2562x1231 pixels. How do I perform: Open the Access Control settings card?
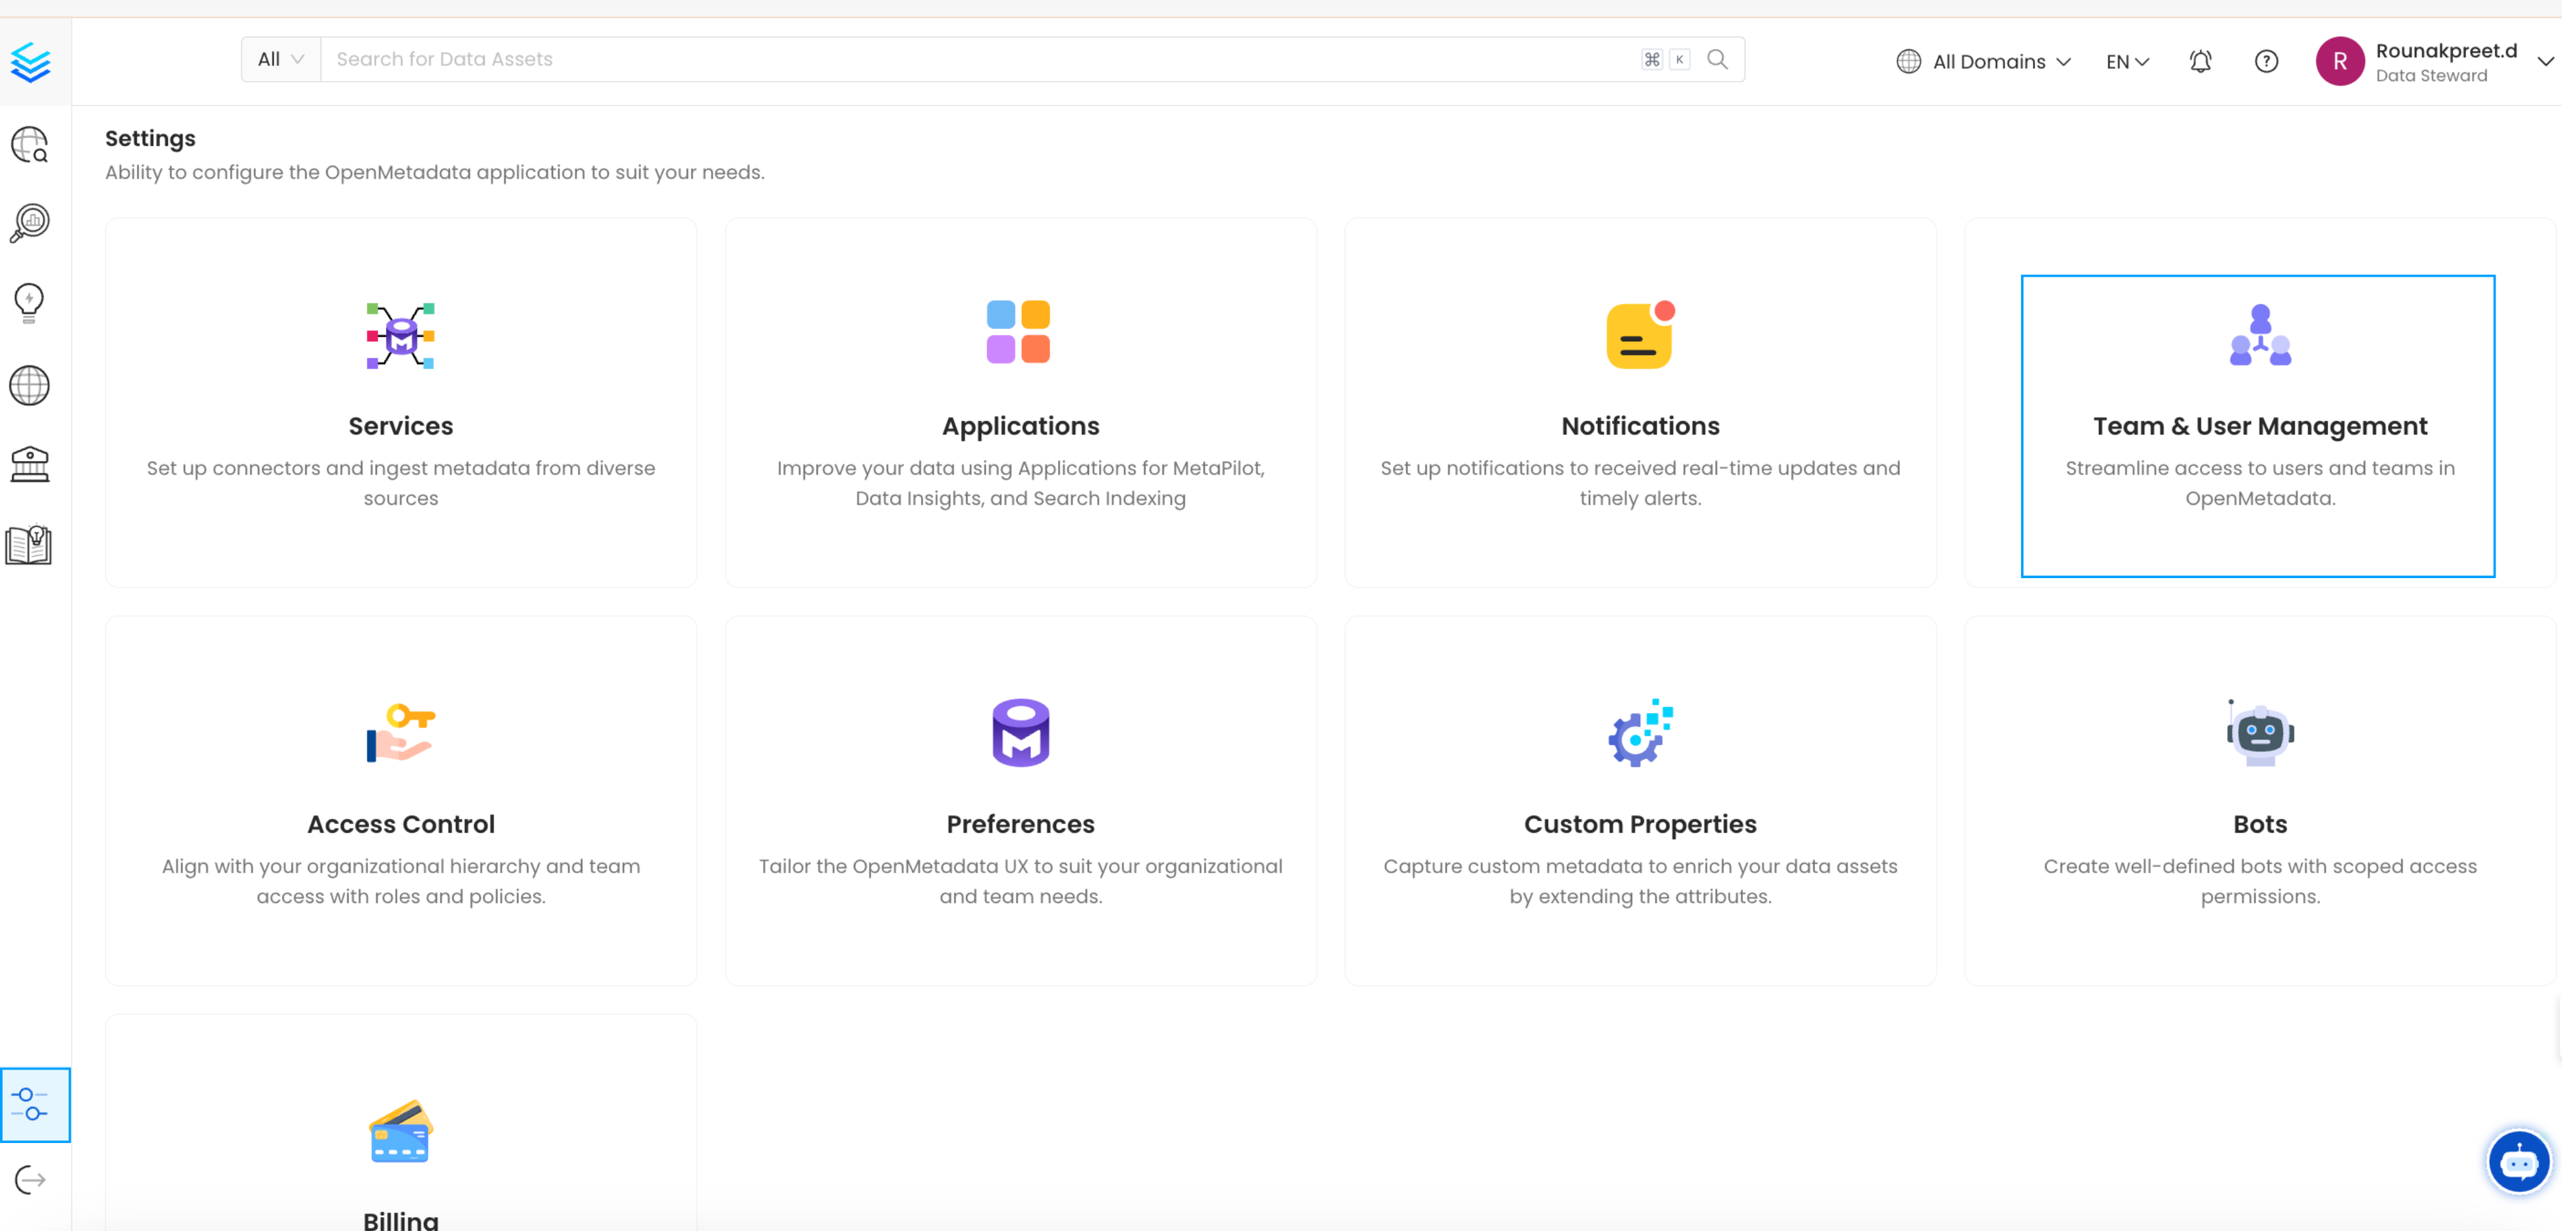(401, 800)
